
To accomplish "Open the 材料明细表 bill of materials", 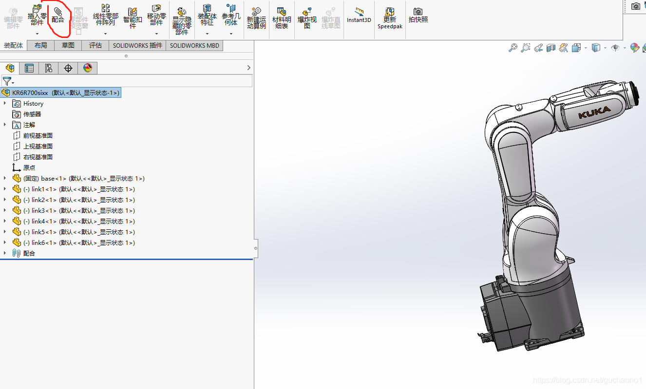I will (x=282, y=19).
